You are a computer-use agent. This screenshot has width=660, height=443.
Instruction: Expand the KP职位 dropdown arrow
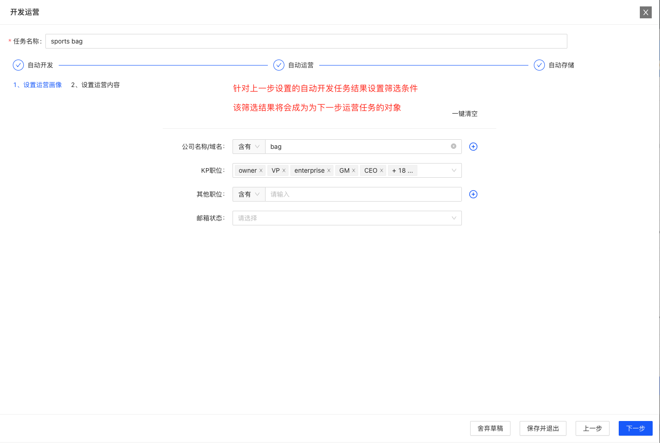[x=454, y=170]
